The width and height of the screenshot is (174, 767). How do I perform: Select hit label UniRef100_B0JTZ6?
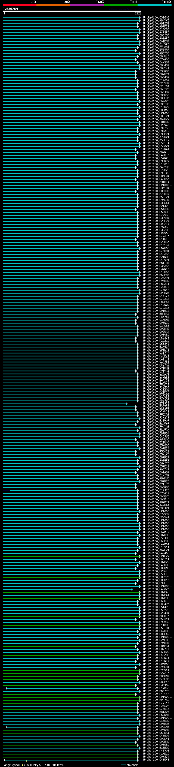tap(156, 89)
